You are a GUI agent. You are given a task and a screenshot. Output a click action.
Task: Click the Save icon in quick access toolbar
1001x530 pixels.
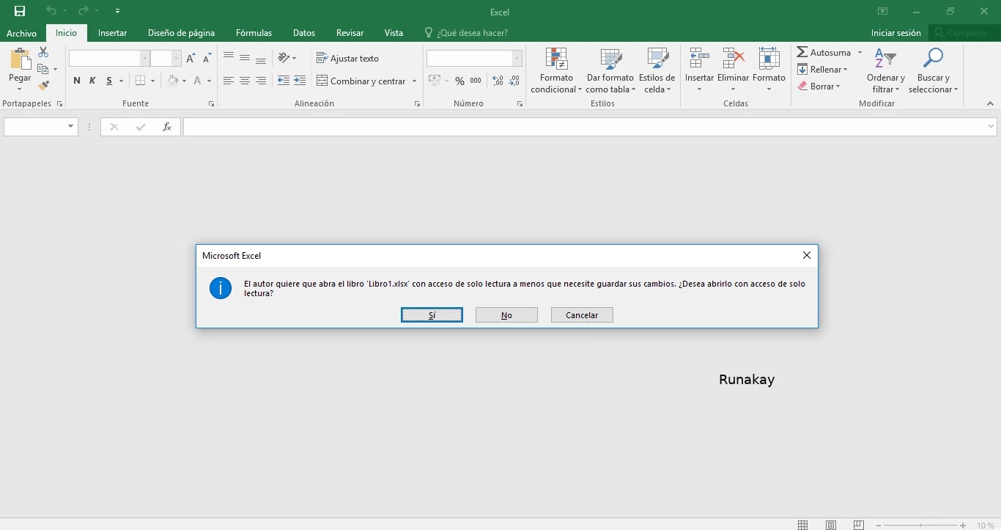click(x=20, y=11)
